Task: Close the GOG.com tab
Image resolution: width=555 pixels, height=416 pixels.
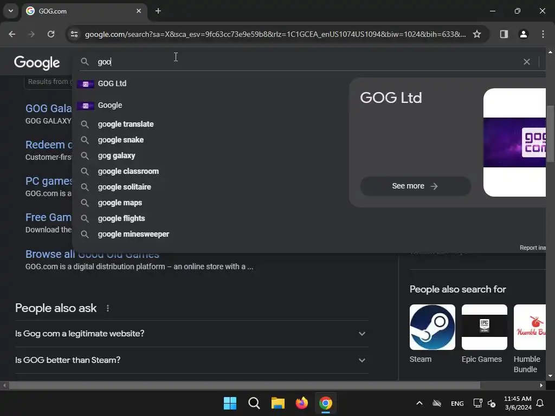Action: click(x=139, y=11)
